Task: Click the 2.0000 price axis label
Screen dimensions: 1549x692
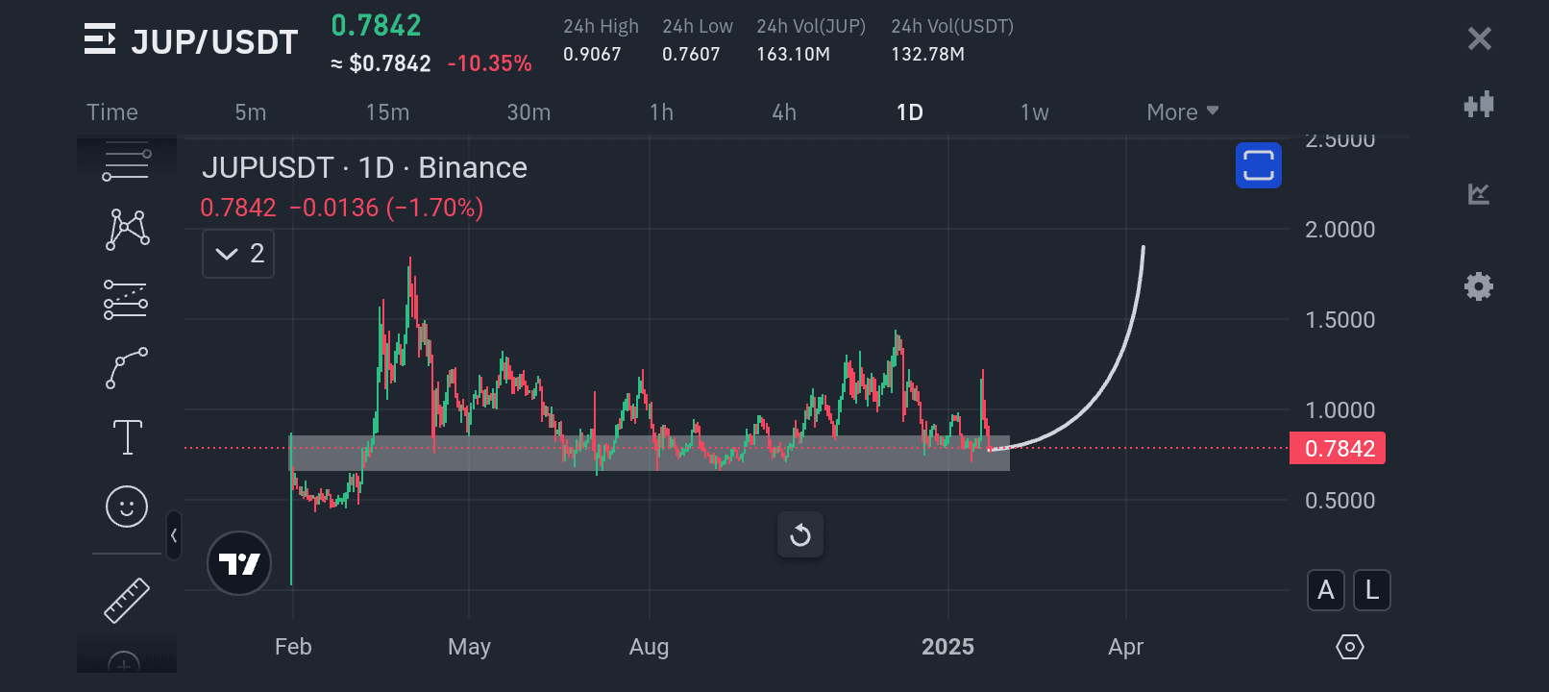Action: [1340, 230]
